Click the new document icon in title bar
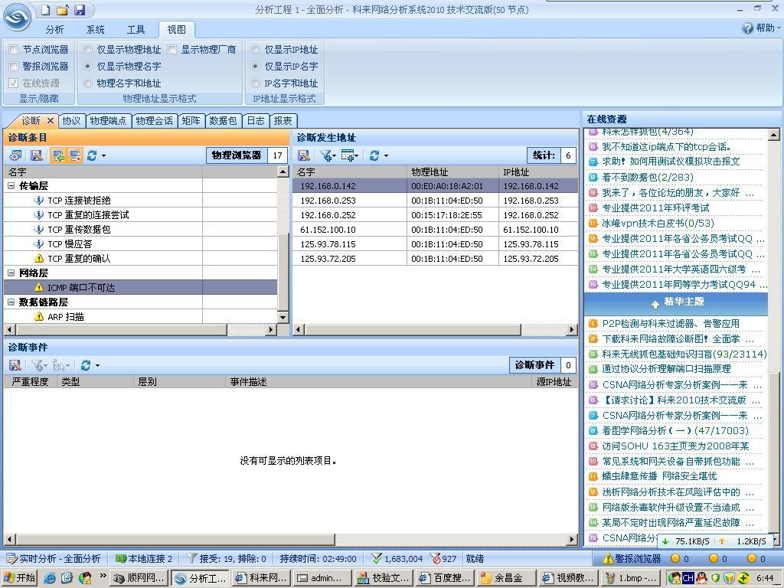This screenshot has width=784, height=588. click(46, 10)
